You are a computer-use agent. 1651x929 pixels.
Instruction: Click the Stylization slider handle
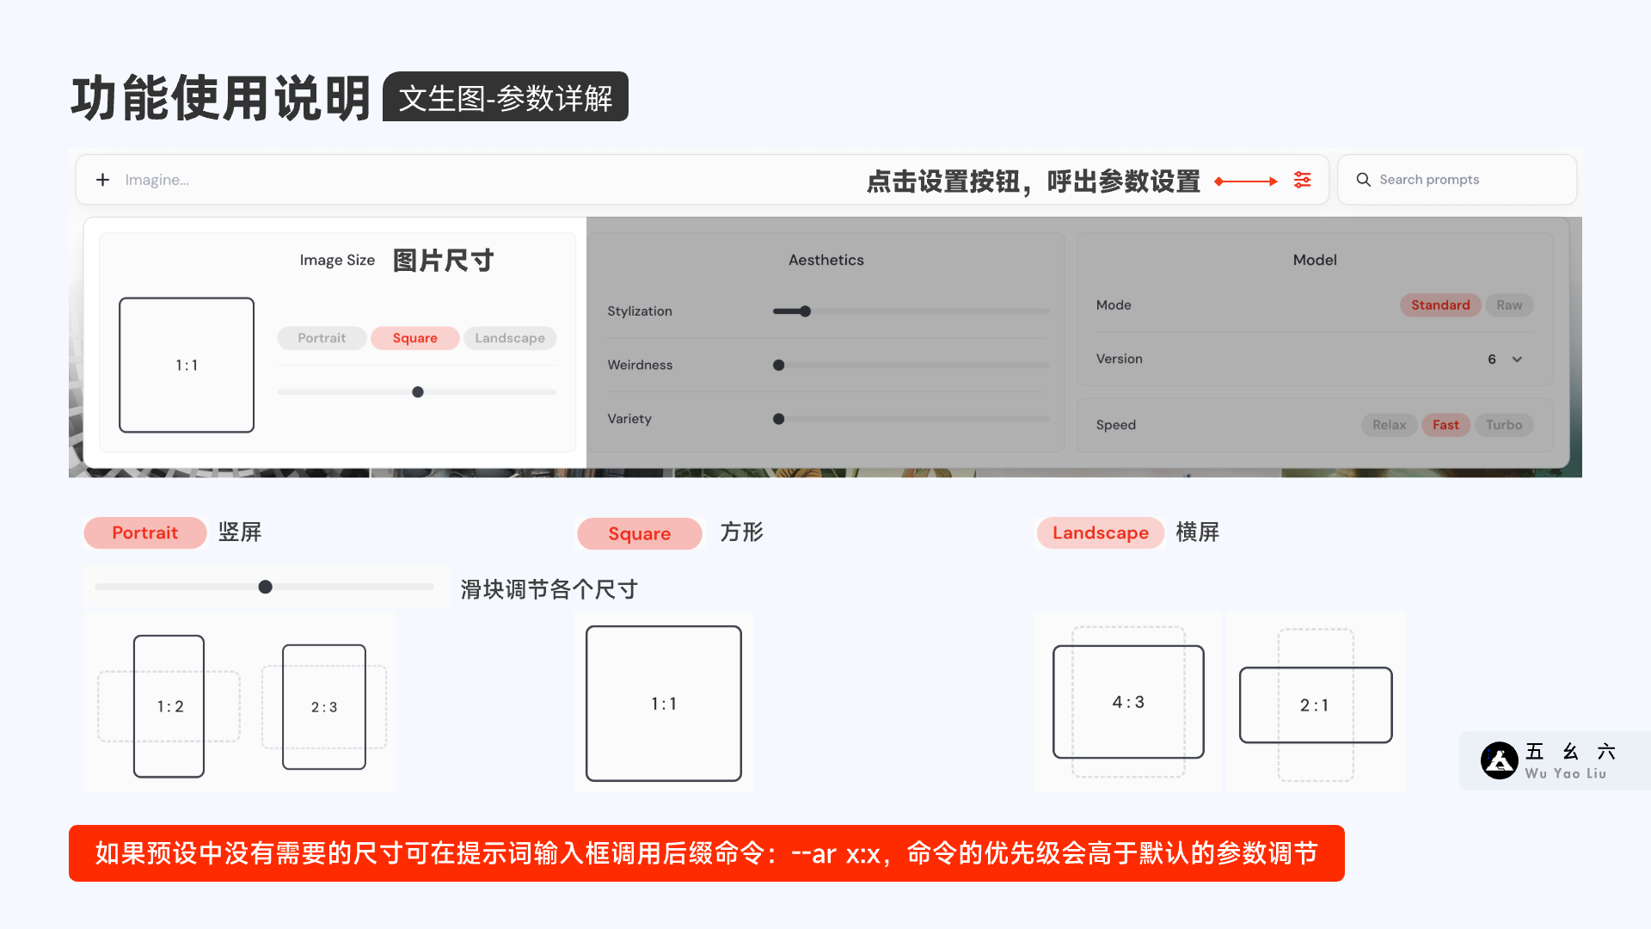click(805, 311)
